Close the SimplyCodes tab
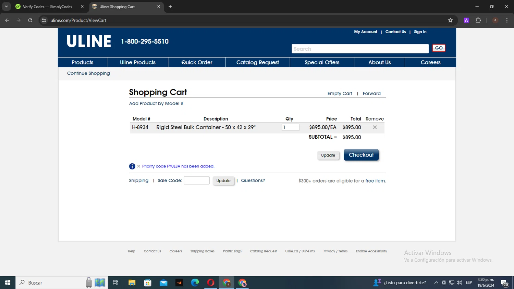The image size is (514, 289). (82, 7)
